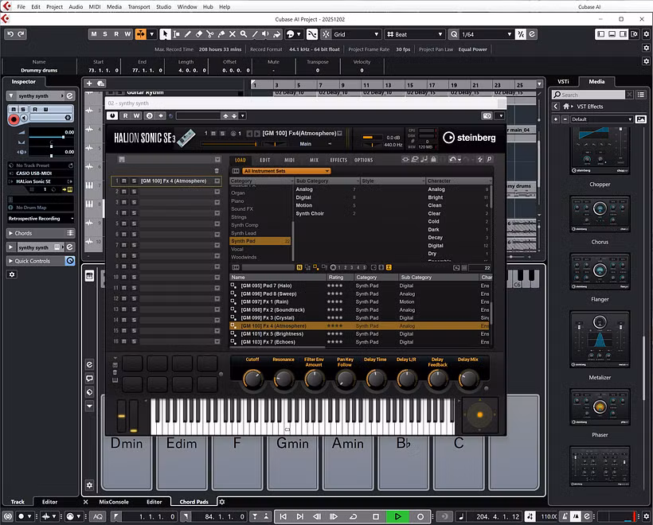Select the Object Selection arrow tool
Image resolution: width=653 pixels, height=525 pixels.
(165, 34)
